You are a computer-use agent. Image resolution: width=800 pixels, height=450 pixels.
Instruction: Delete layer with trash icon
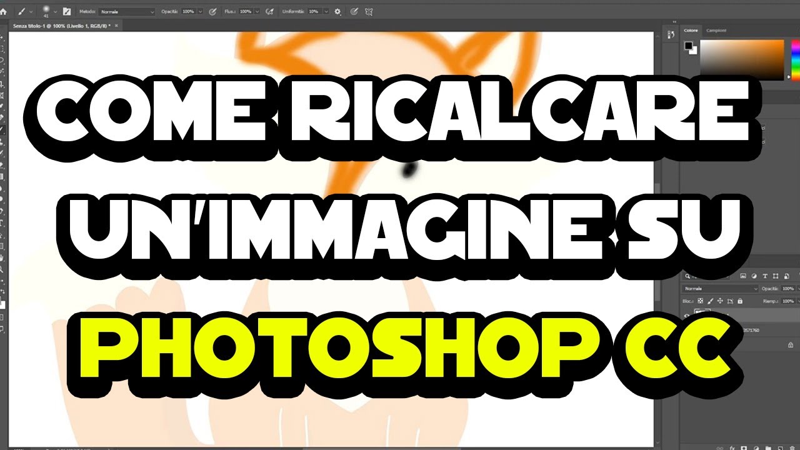pyautogui.click(x=792, y=448)
